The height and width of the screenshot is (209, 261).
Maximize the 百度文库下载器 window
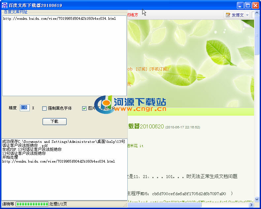click(x=248, y=5)
